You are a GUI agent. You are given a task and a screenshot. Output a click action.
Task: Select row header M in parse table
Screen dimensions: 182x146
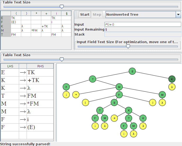click(6, 31)
